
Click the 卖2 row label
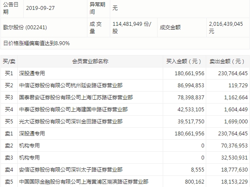[x=9, y=146]
